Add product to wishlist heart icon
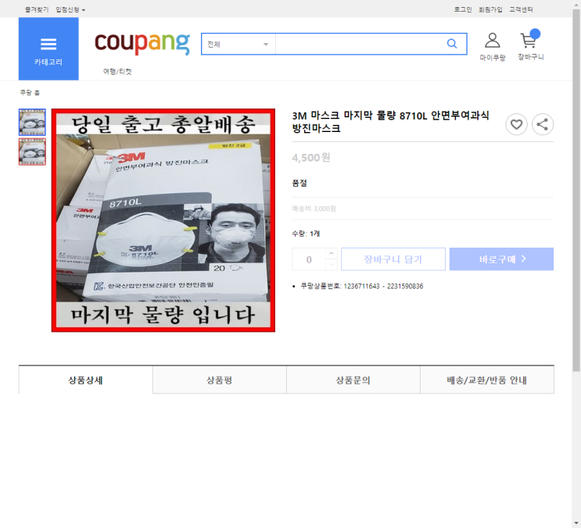Viewport: 581px width, 528px height. click(x=516, y=124)
